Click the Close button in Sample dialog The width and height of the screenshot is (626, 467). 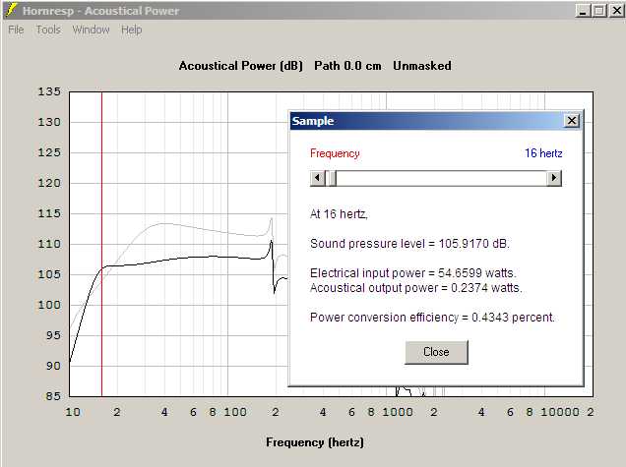click(x=436, y=352)
